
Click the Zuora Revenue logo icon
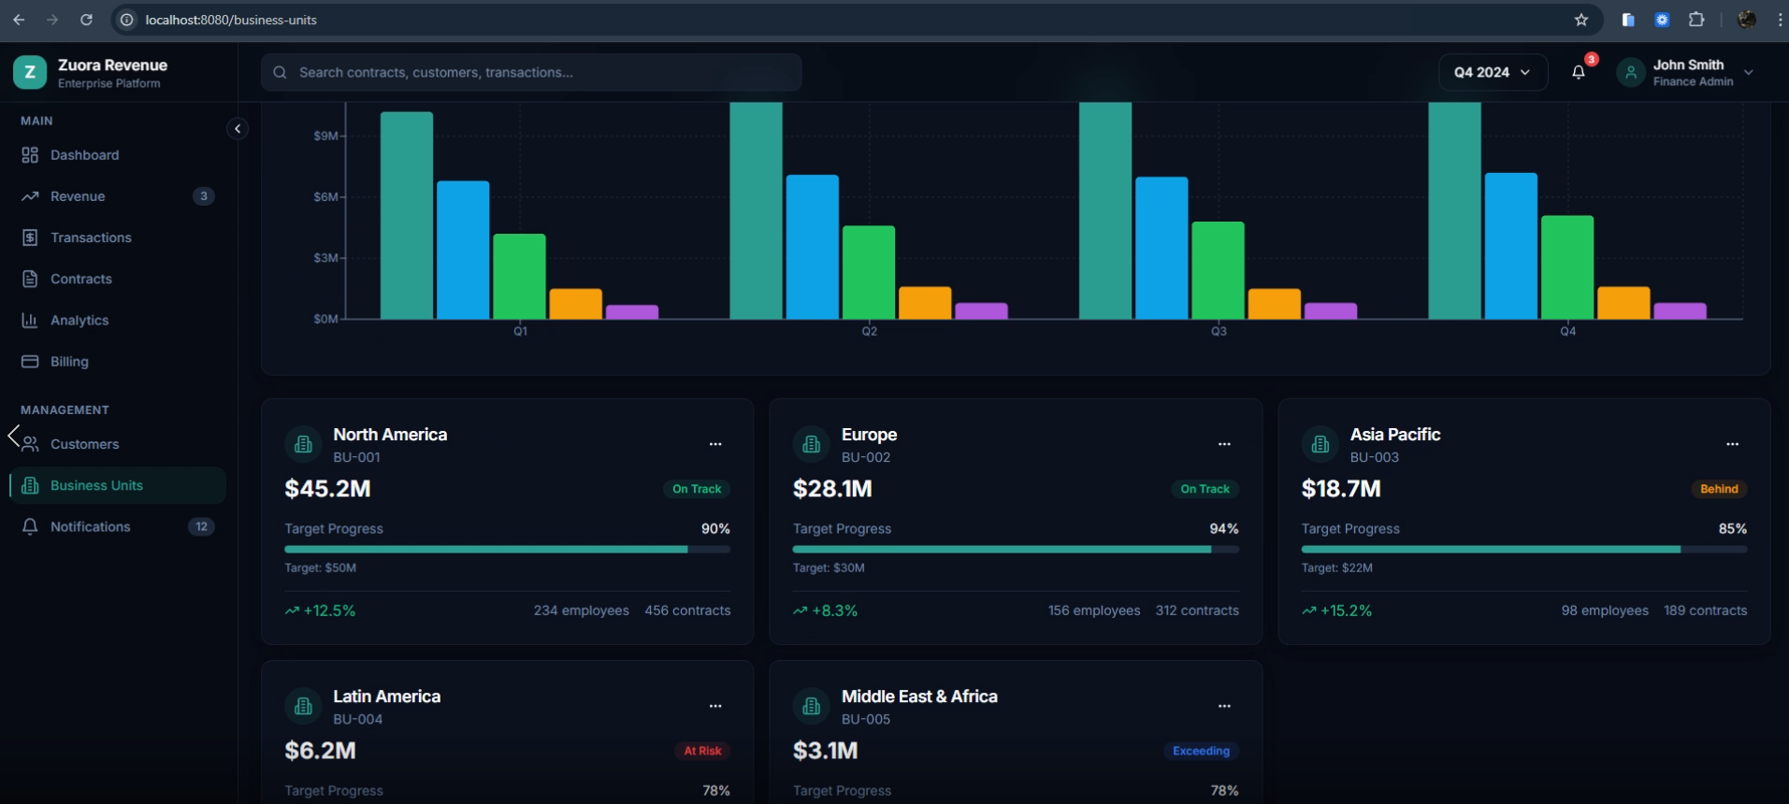30,72
